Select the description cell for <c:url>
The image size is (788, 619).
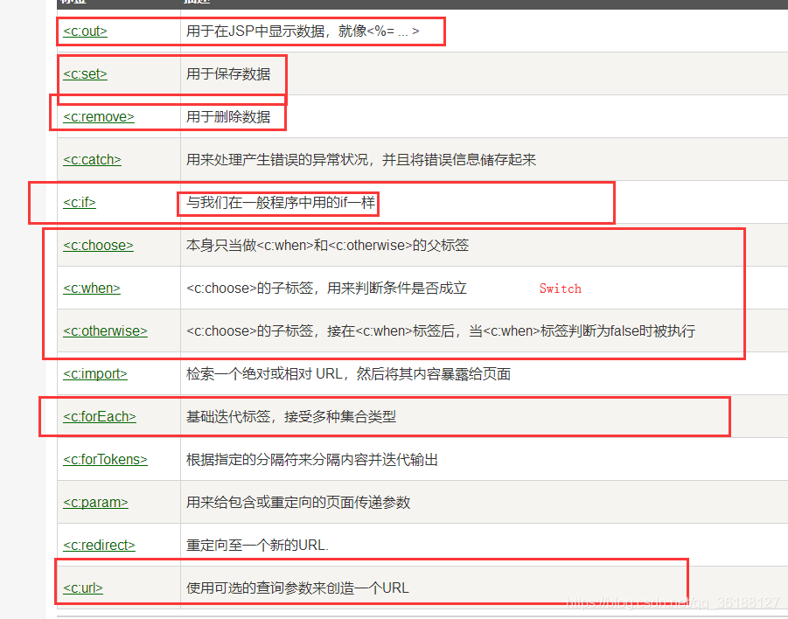click(x=295, y=588)
